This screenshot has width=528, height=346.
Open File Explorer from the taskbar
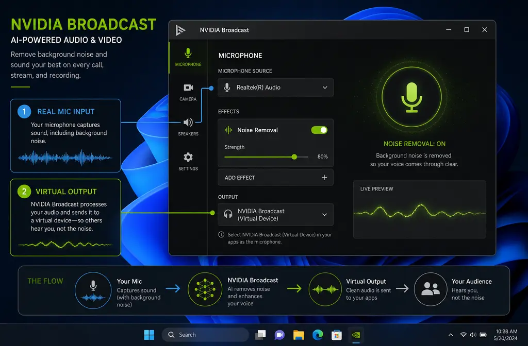[x=299, y=335]
